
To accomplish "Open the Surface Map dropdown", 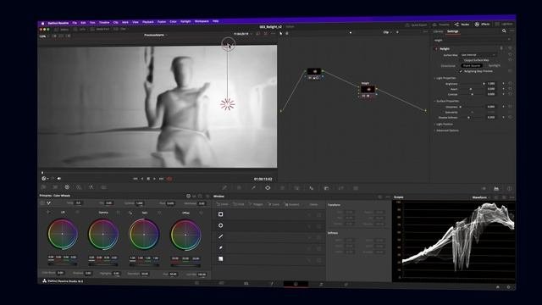I will pos(478,55).
